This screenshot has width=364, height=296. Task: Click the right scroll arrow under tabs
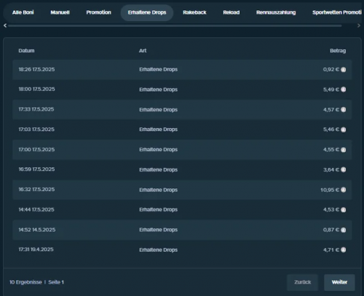pos(359,25)
